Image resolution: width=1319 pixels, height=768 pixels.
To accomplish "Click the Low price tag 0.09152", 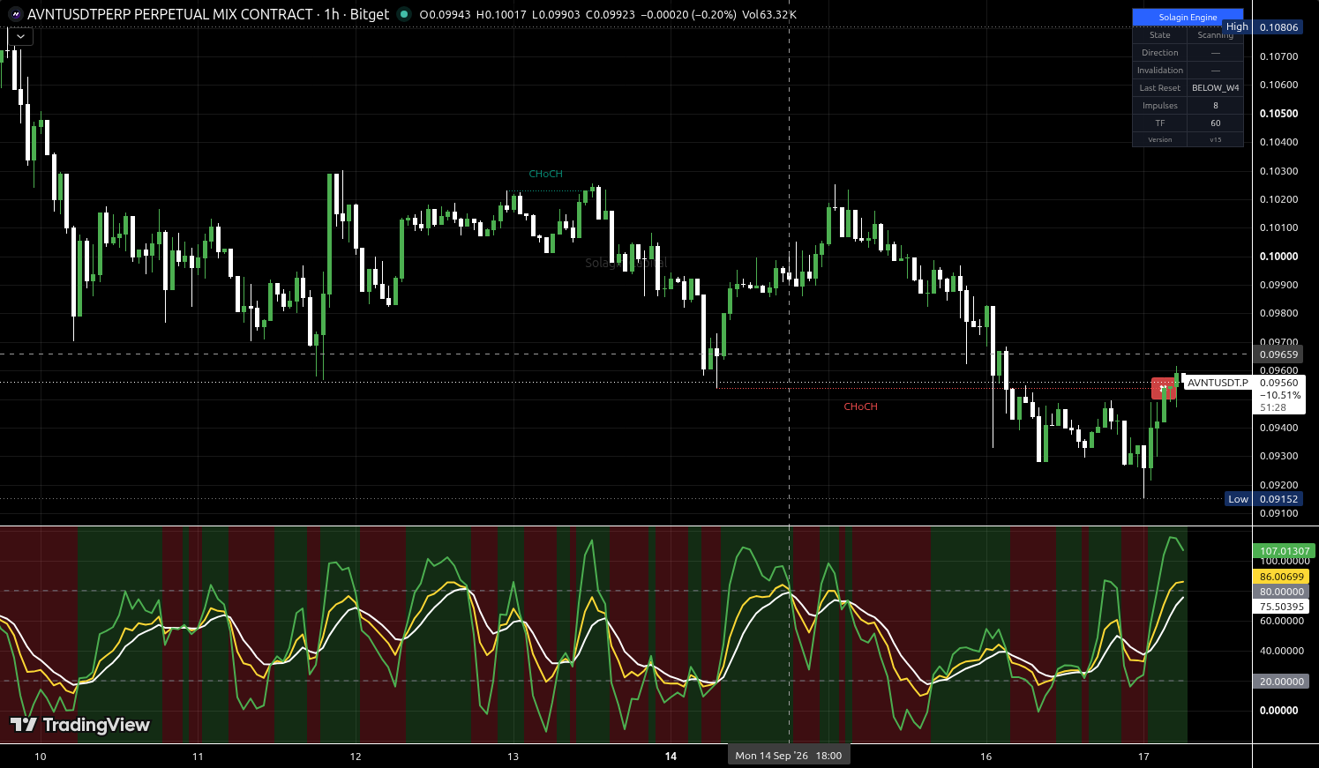I will coord(1279,499).
